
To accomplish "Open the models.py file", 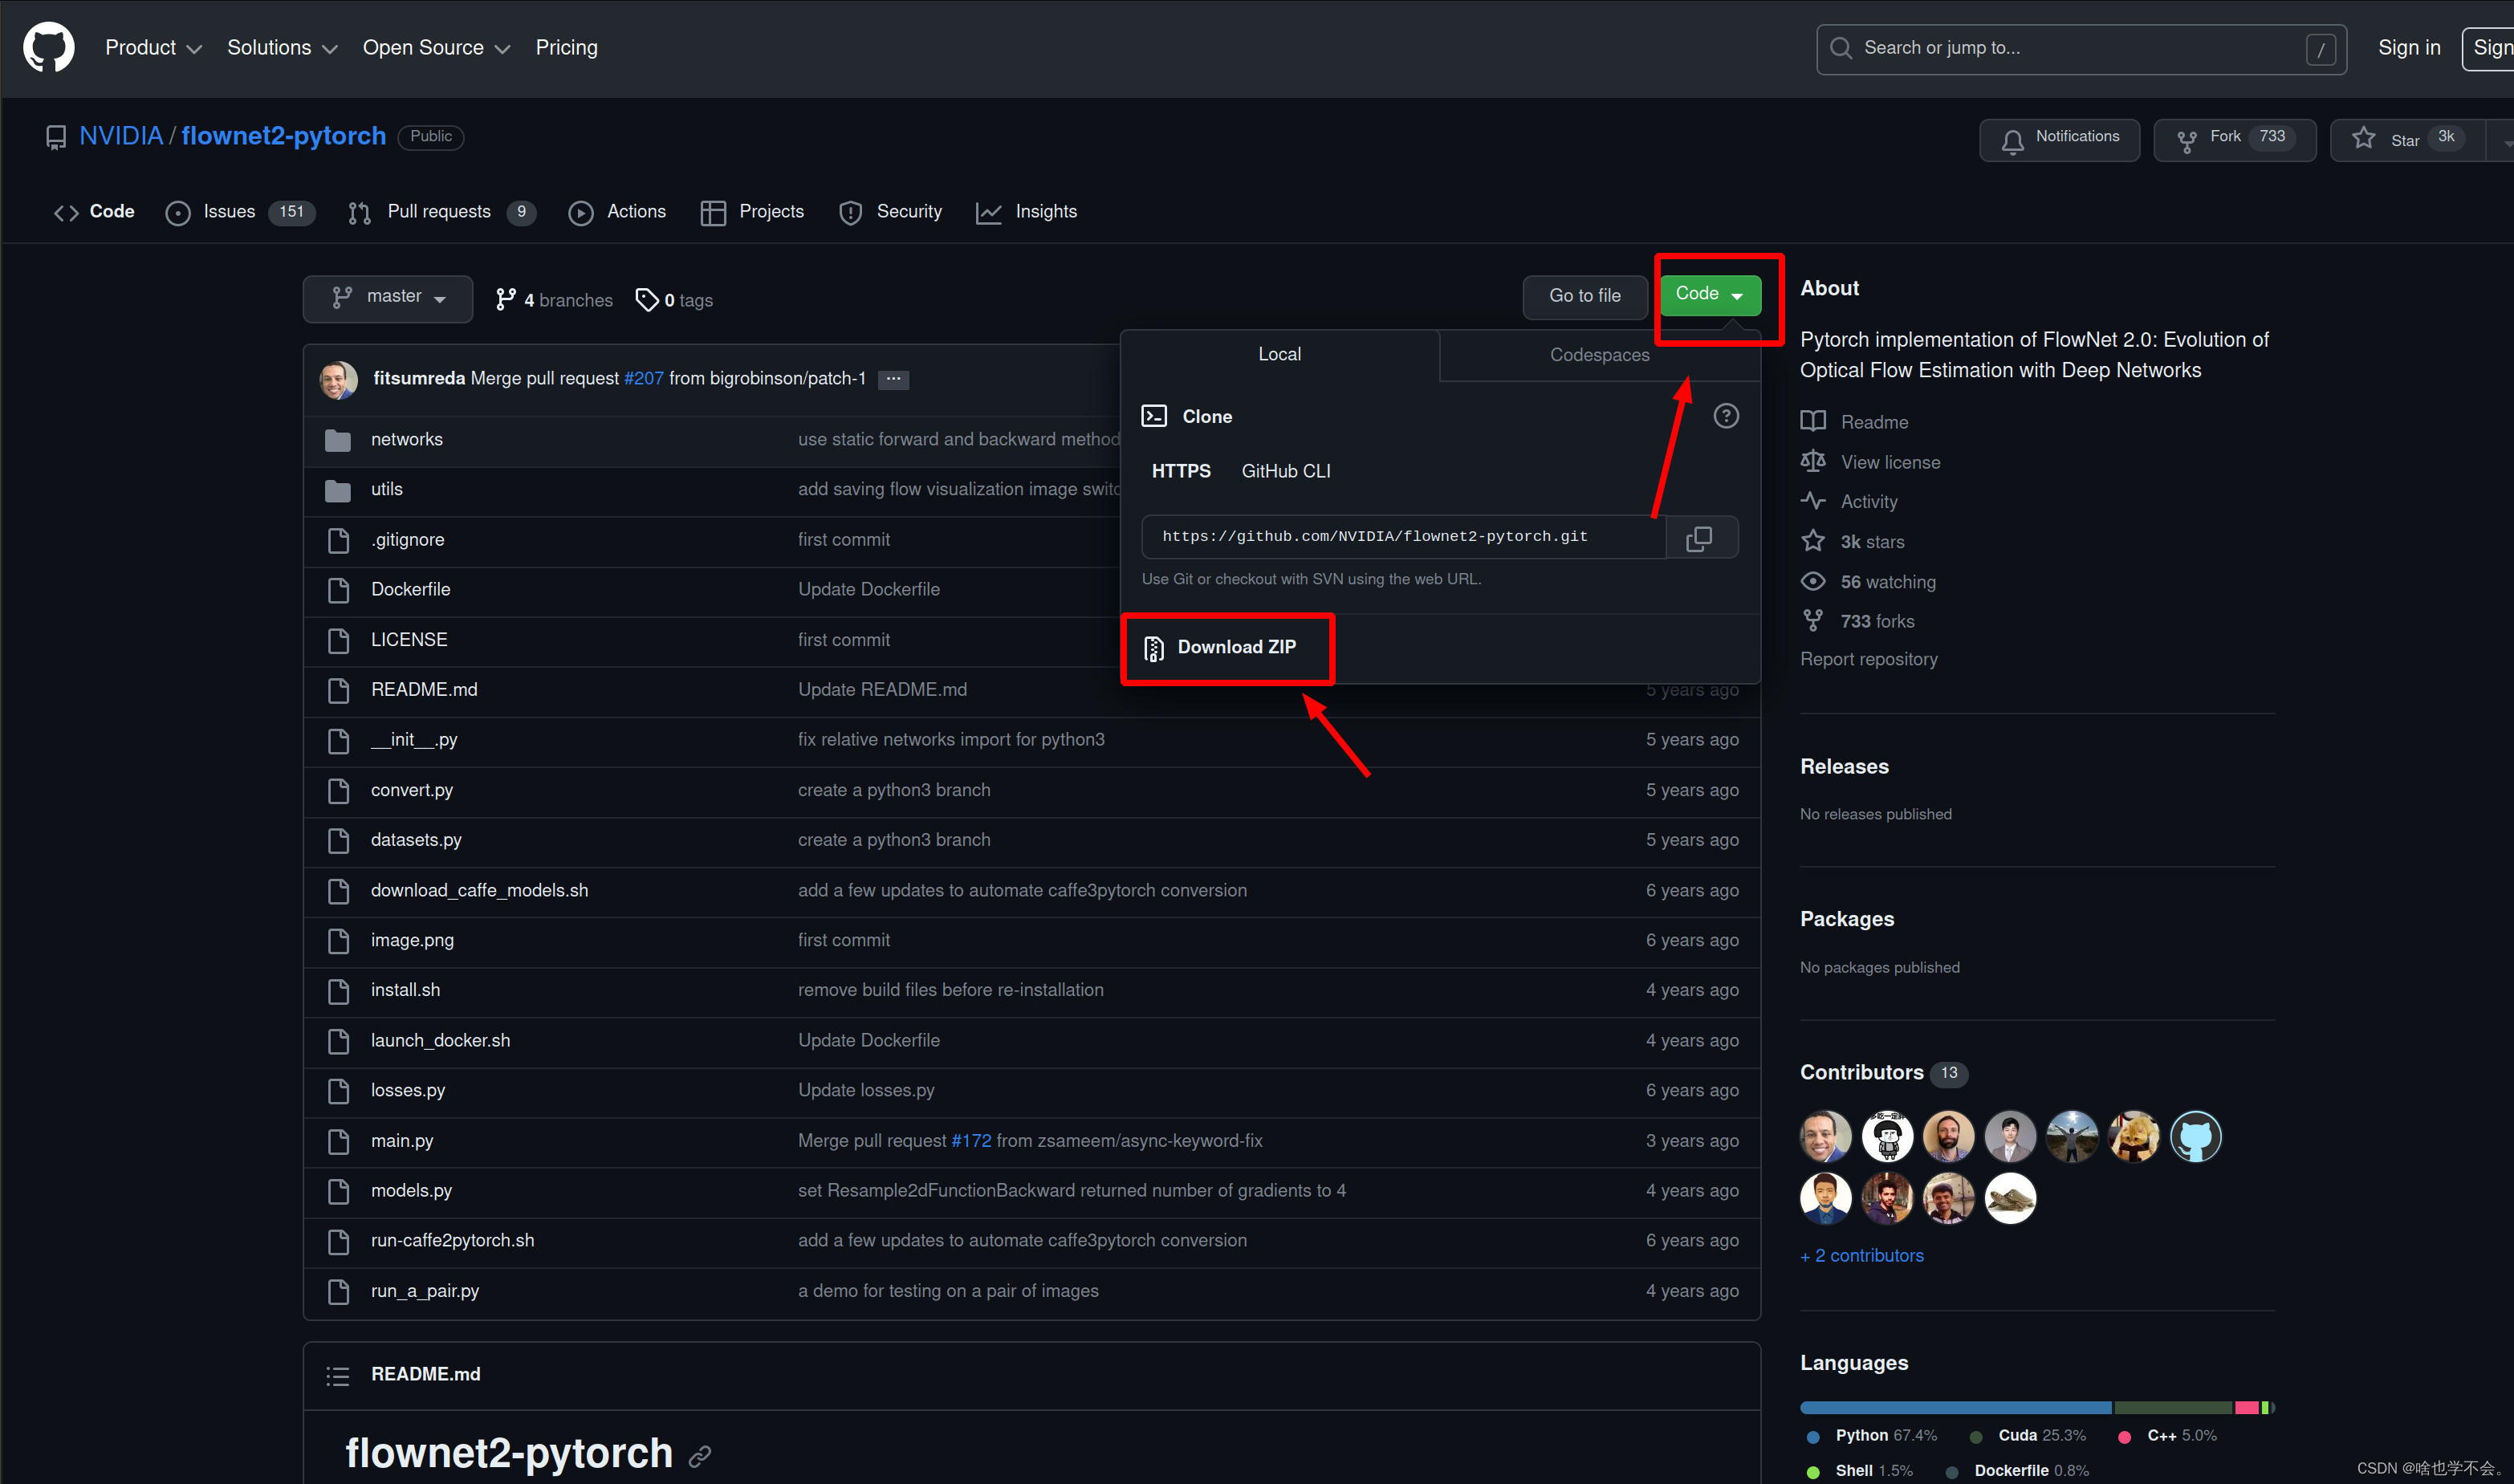I will click(x=411, y=1191).
